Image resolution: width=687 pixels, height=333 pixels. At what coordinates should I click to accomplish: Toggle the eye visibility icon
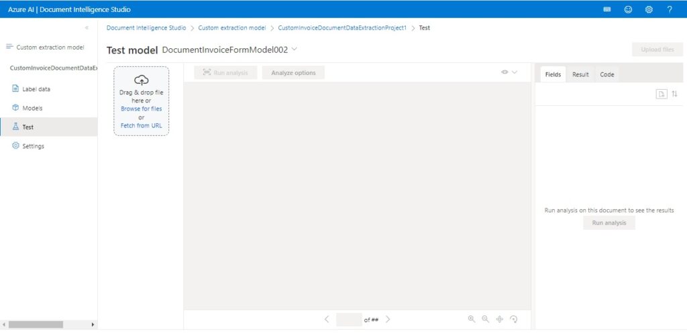[505, 72]
